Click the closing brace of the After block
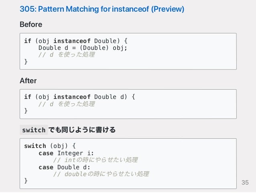The image size is (256, 193). click(26, 111)
